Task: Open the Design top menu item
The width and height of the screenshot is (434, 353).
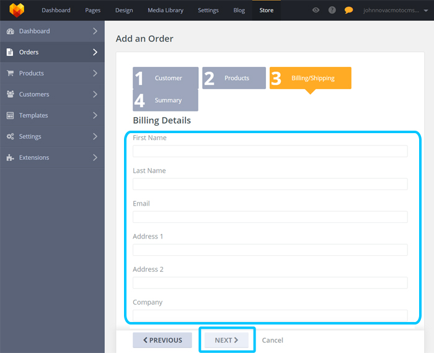Action: click(x=124, y=11)
